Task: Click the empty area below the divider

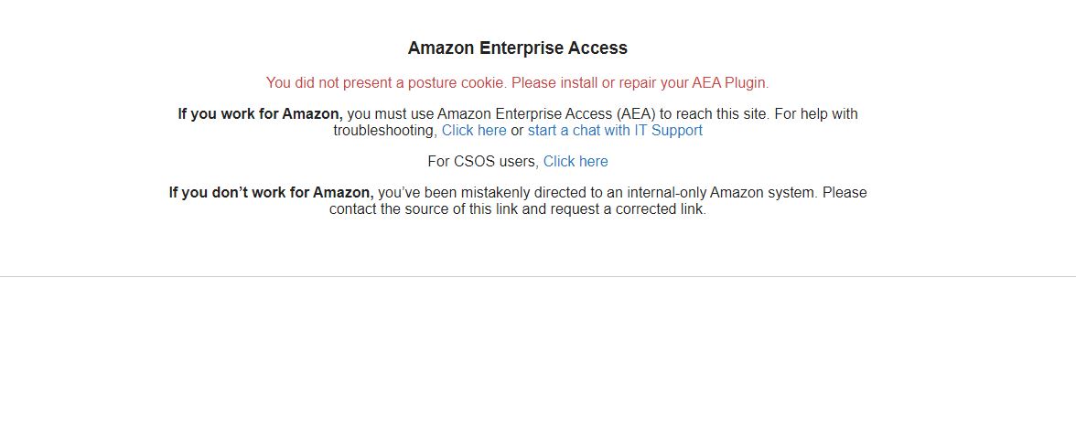Action: coord(538,353)
